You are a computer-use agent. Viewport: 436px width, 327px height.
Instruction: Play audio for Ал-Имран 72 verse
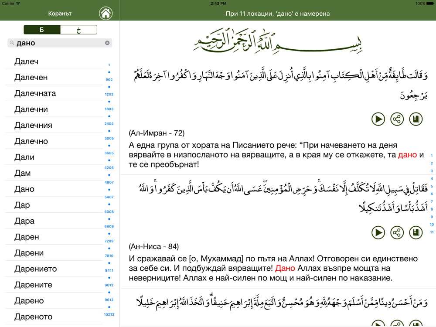(x=378, y=119)
